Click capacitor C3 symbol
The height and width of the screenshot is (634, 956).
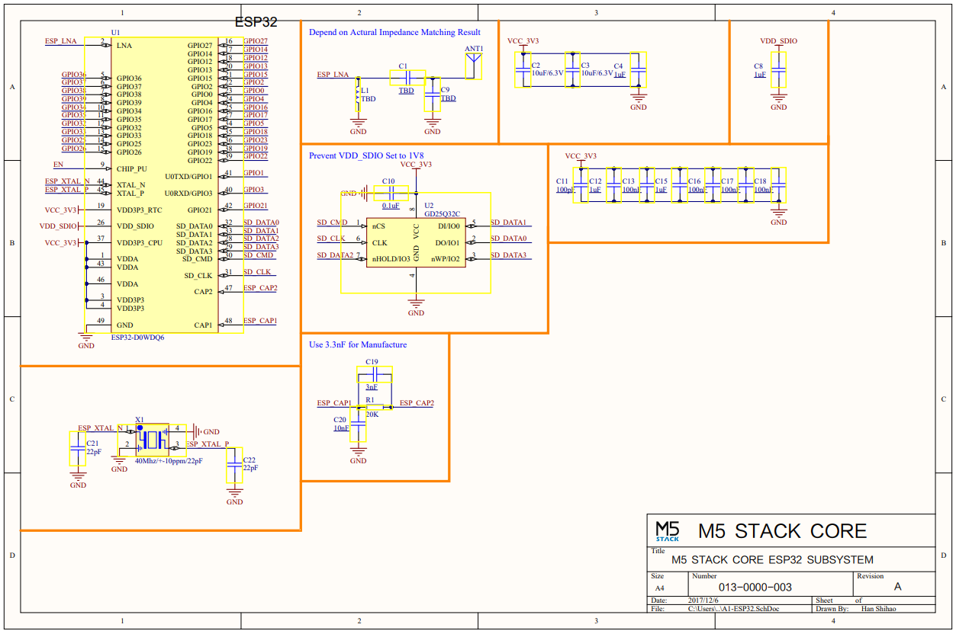[572, 70]
